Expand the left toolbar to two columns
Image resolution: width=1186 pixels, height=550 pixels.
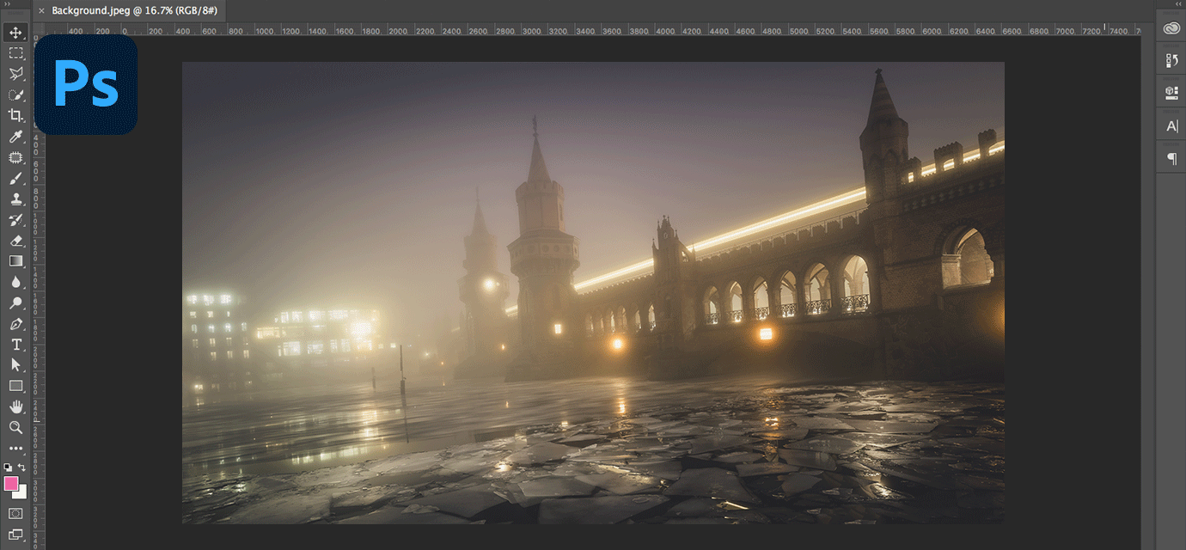9,4
